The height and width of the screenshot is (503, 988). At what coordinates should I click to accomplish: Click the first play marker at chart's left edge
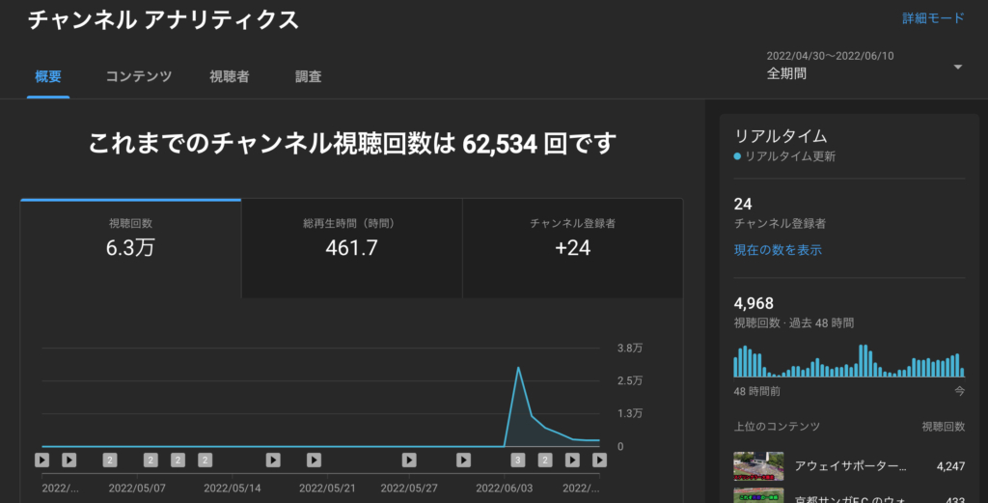pyautogui.click(x=42, y=460)
